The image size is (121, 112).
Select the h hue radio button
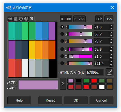point(62,63)
